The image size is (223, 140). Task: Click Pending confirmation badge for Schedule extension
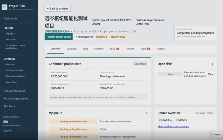(x=74, y=137)
